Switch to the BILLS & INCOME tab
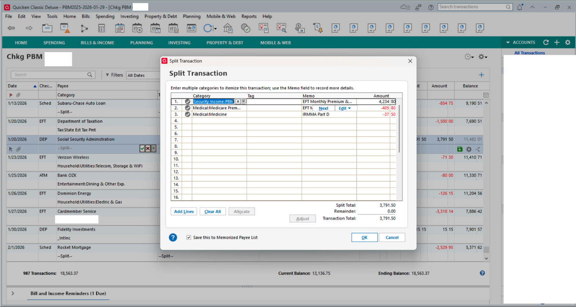 click(98, 43)
